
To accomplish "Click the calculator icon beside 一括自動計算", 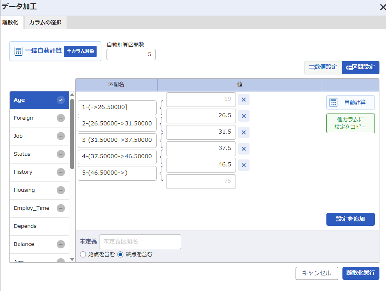I will (x=18, y=51).
